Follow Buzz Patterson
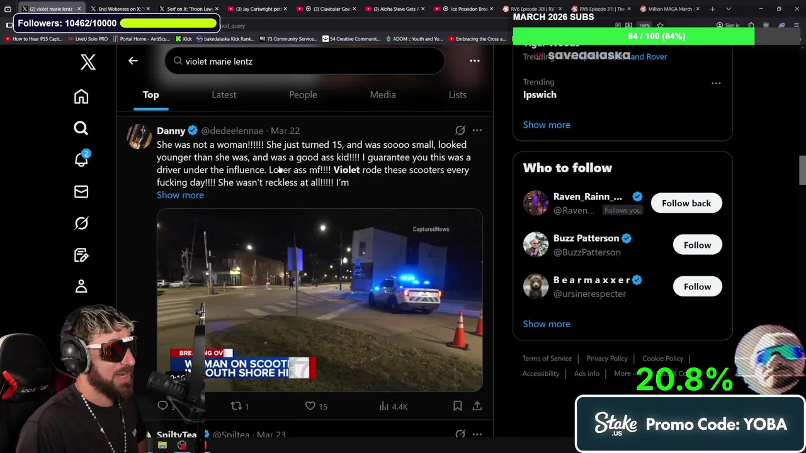Screen dimensions: 806x453 [697, 245]
